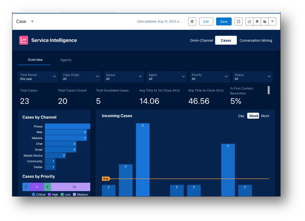Click the Edit button
The width and height of the screenshot is (305, 221).
(x=206, y=21)
